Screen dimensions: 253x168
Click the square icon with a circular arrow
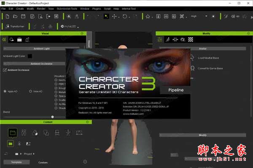[x=174, y=16]
